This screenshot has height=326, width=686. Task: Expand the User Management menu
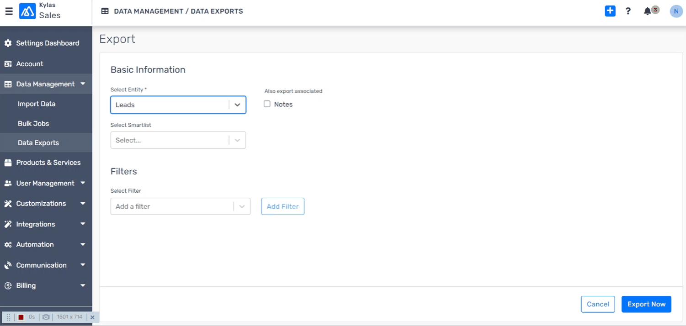[x=46, y=183]
